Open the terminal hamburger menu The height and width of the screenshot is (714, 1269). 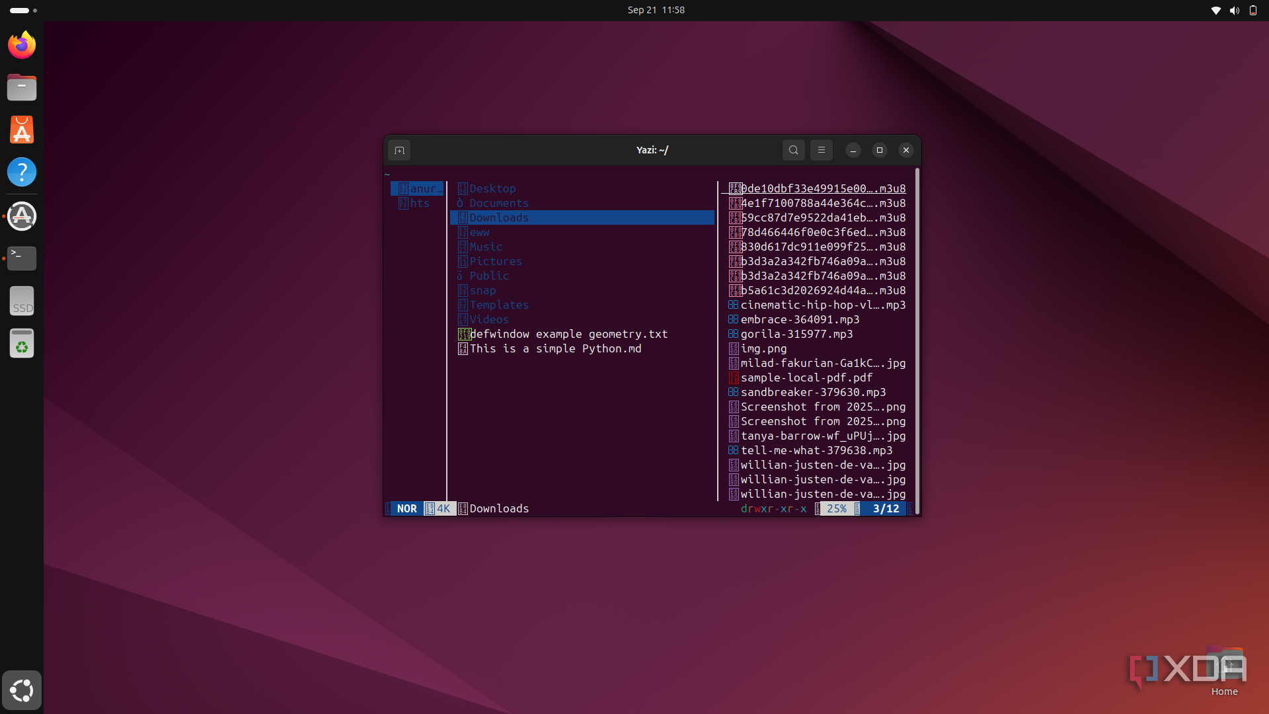pyautogui.click(x=822, y=150)
